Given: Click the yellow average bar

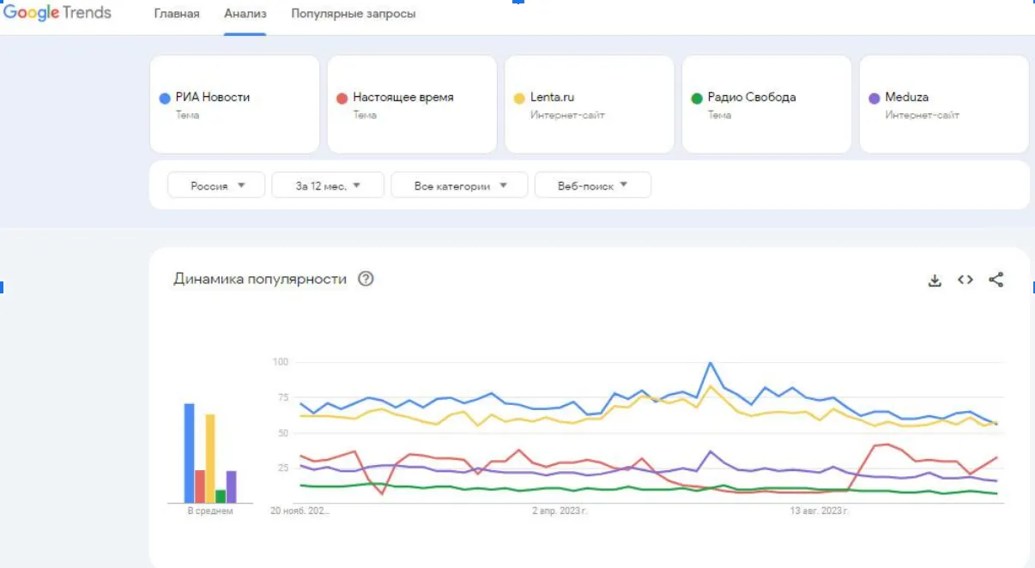Looking at the screenshot, I should (x=210, y=459).
